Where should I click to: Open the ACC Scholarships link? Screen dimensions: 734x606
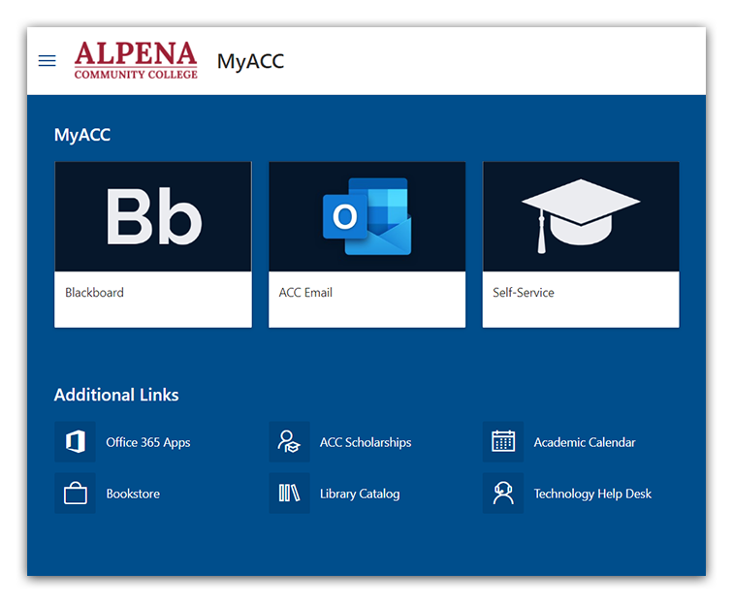click(x=366, y=442)
